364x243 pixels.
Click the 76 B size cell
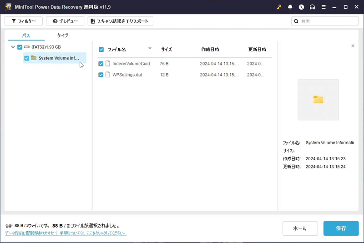[x=164, y=64]
